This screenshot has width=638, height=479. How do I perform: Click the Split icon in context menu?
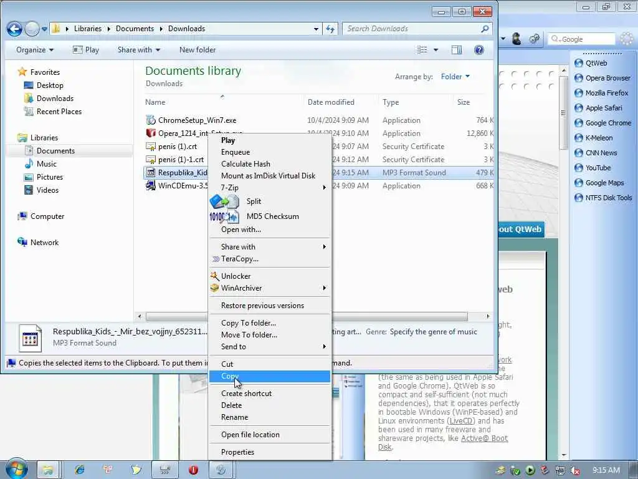coord(224,201)
